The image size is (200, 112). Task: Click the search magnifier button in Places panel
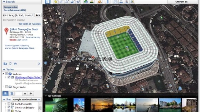click(5, 94)
